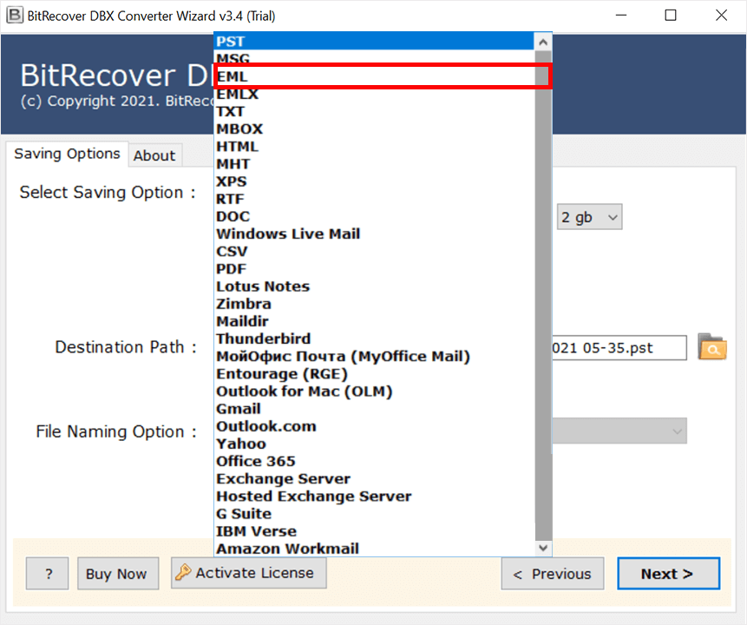Pick Outlook for Mac (OLM)
The image size is (747, 625).
pyautogui.click(x=374, y=391)
